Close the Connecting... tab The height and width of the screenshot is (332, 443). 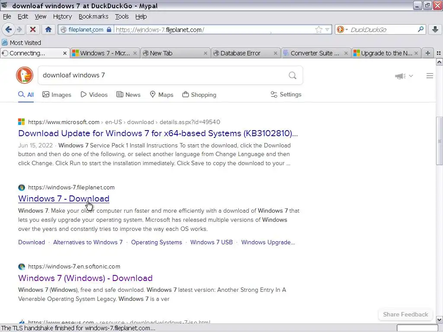(x=65, y=53)
